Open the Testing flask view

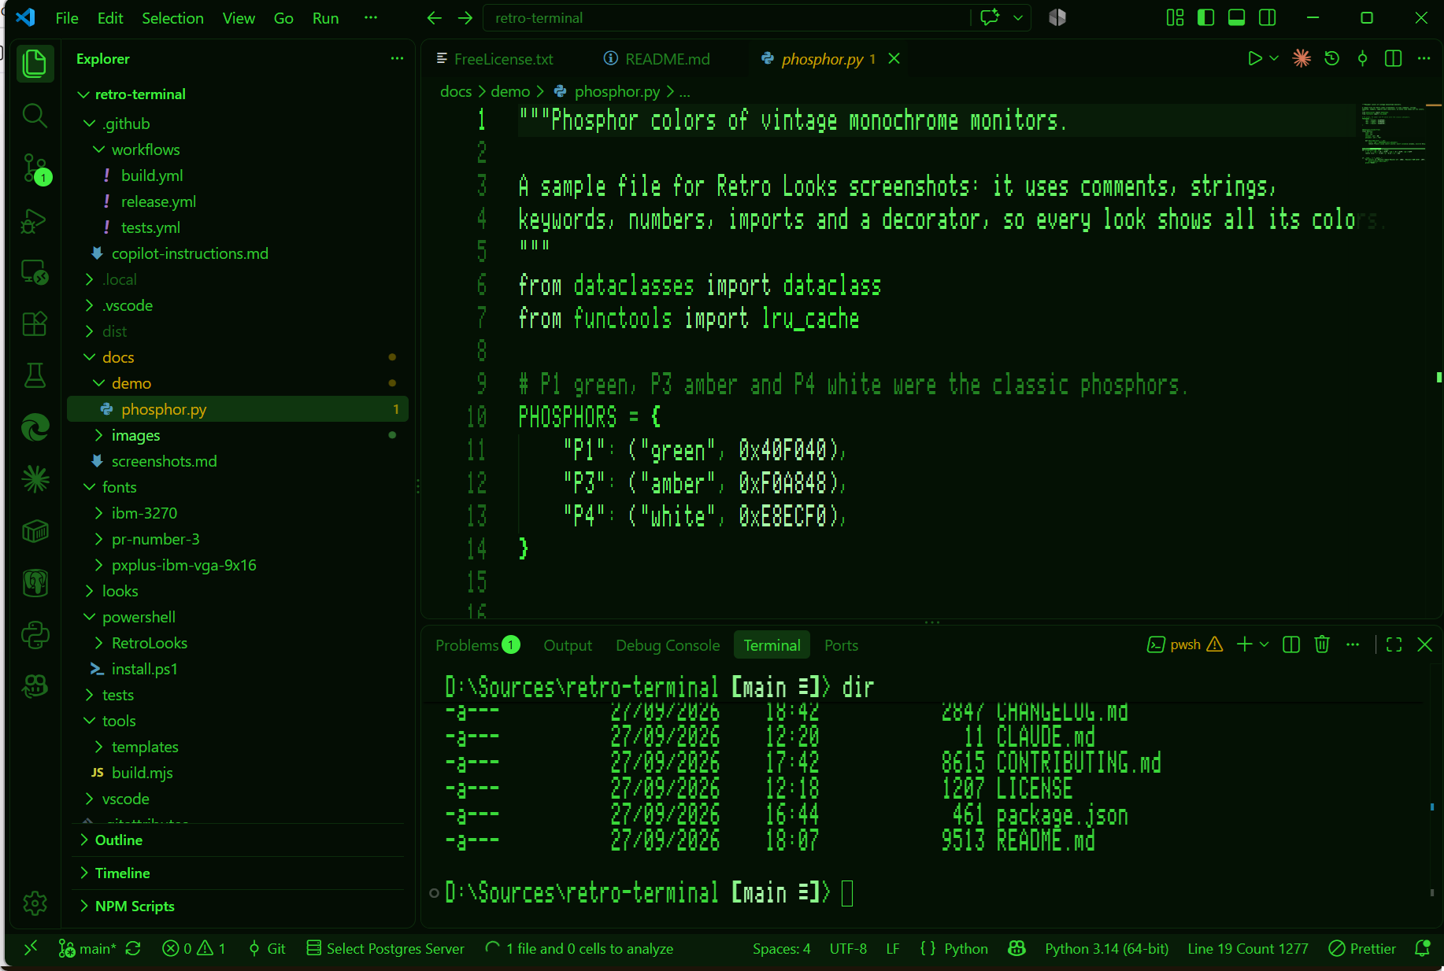(35, 375)
